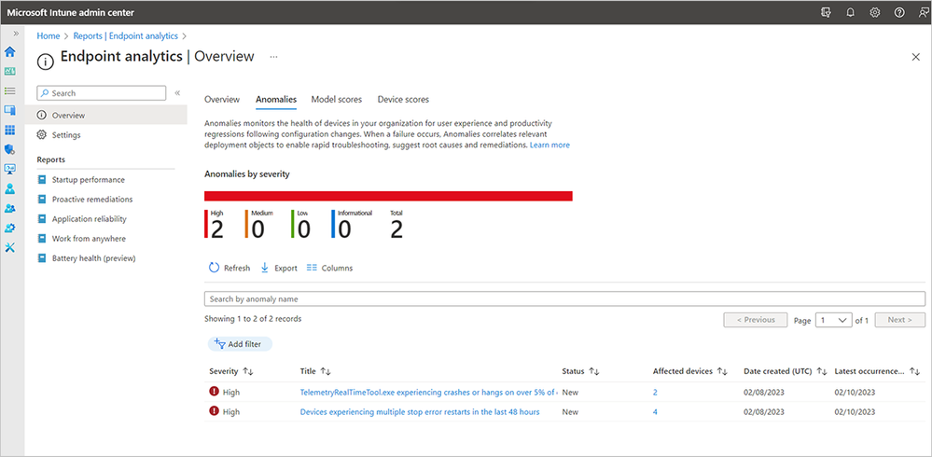Click Reports | Endpoint analytics breadcrumb
This screenshot has height=457, width=932.
125,35
